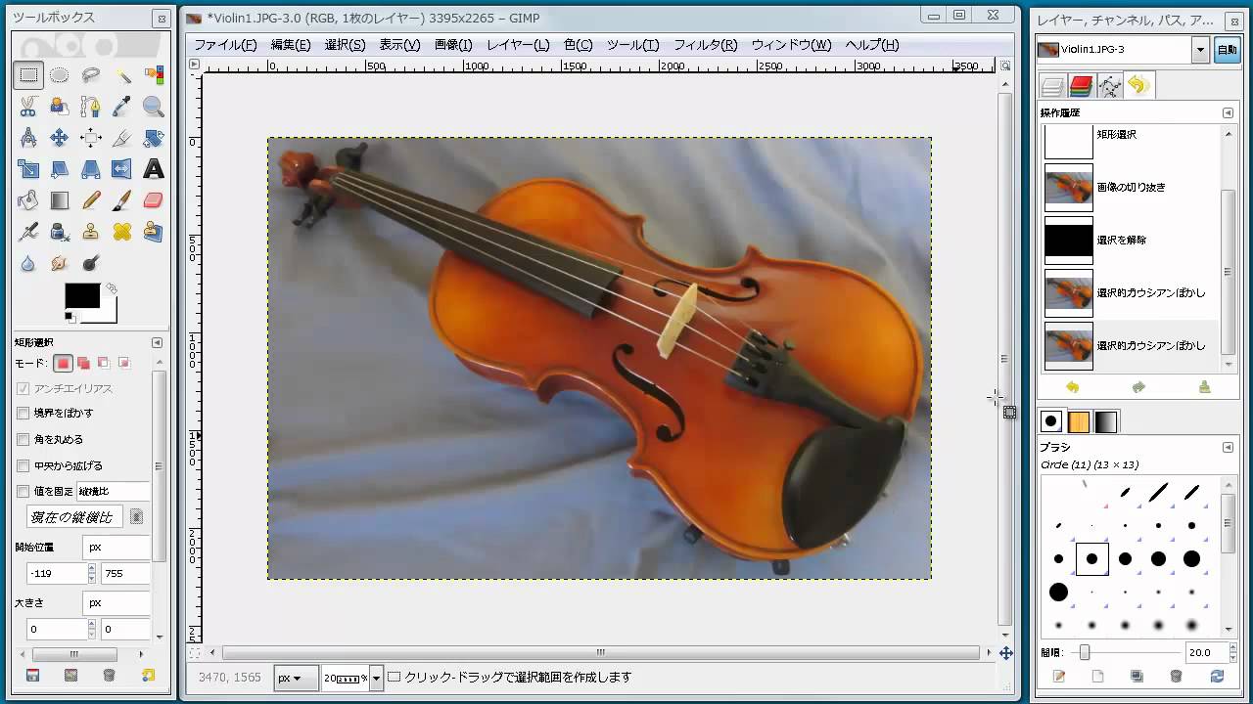This screenshot has height=704, width=1253.
Task: Select the Move tool
Action: tap(60, 138)
